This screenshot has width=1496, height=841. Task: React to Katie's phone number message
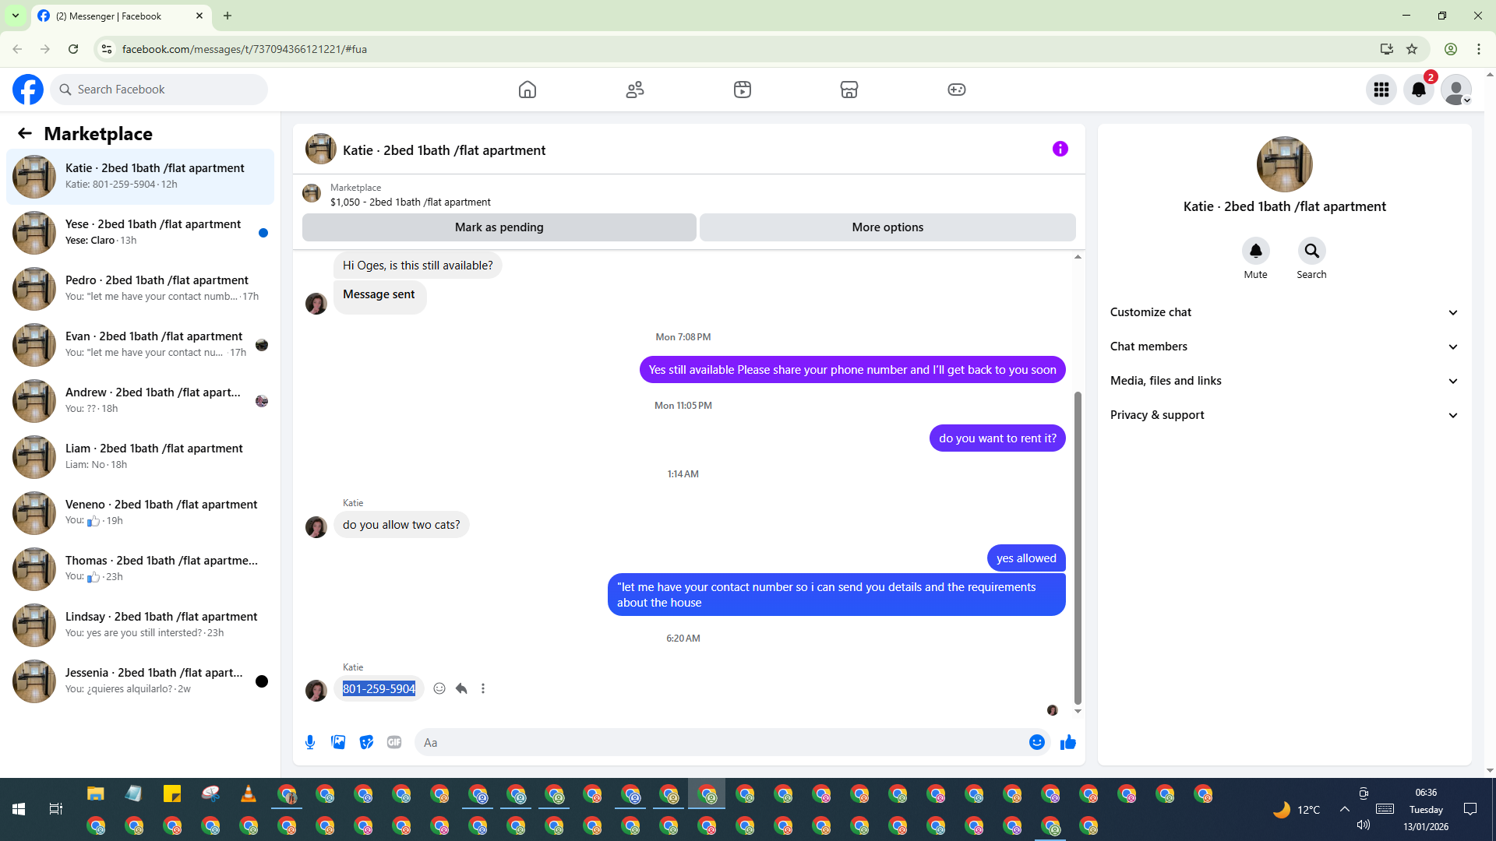pyautogui.click(x=439, y=688)
